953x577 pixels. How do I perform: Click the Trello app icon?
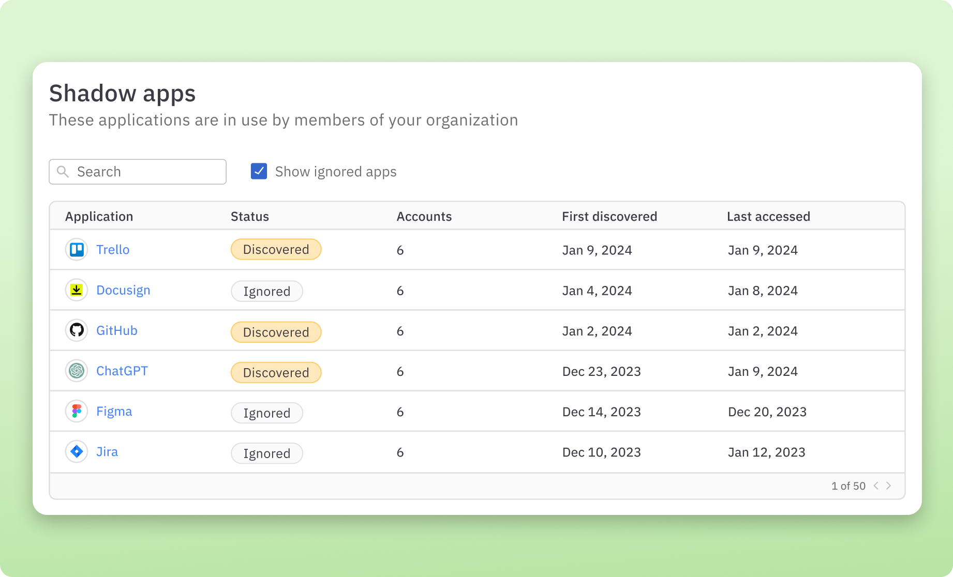(76, 249)
